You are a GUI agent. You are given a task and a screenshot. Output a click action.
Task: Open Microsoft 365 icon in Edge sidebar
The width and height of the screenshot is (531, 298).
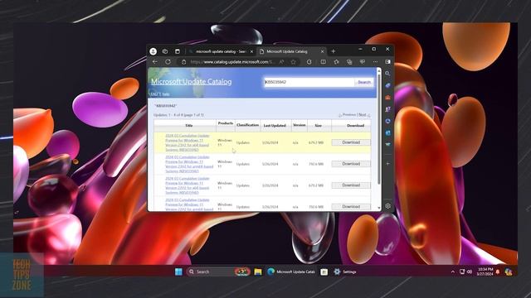(387, 121)
